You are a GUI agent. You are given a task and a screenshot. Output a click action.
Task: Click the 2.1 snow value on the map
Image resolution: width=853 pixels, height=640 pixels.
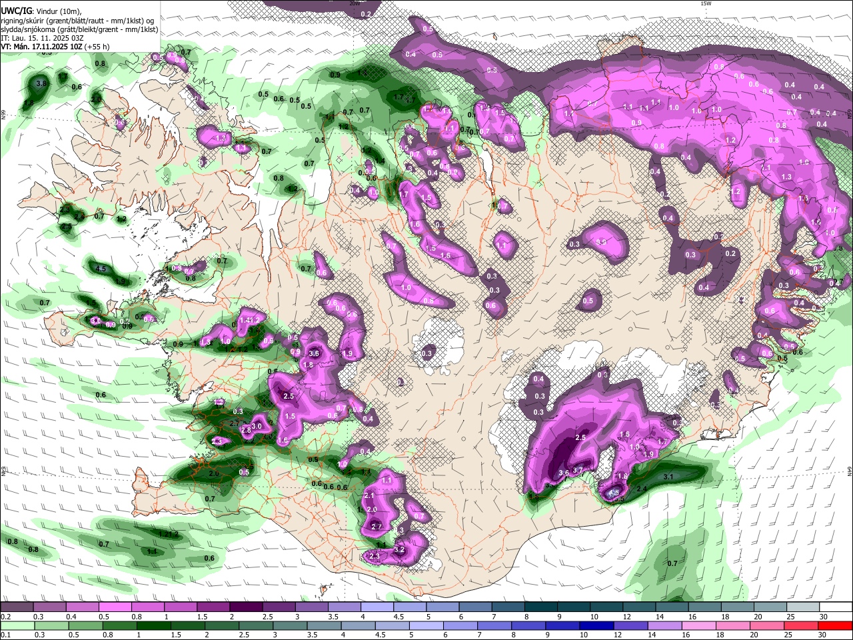(370, 495)
